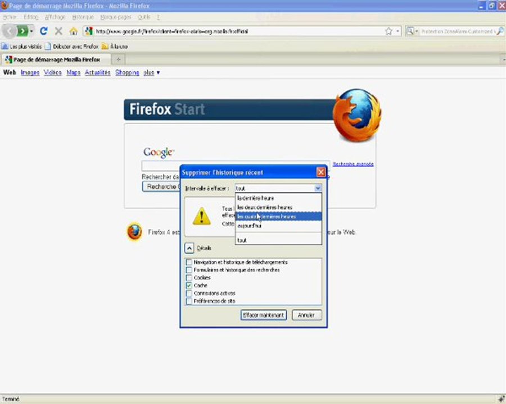Follow the Images link
Screen dimensions: 506x404
(x=30, y=72)
